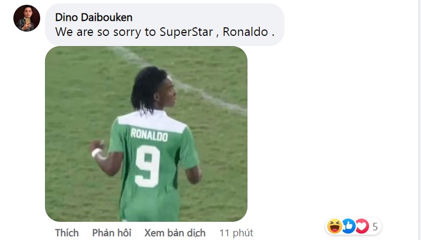Open the blue thumbs-up Like reaction icon
Image resolution: width=421 pixels, height=240 pixels.
coord(348,226)
